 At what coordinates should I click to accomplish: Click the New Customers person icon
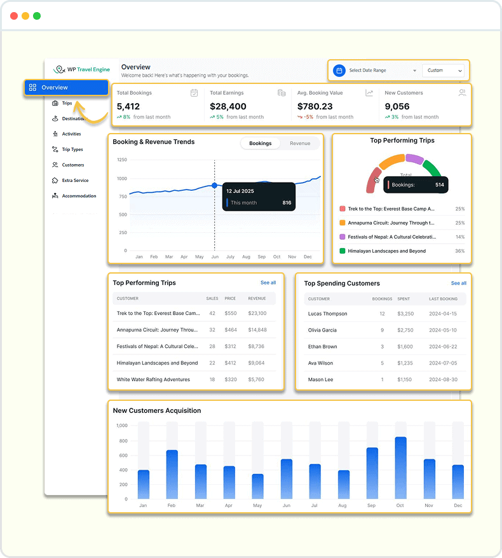coord(462,93)
